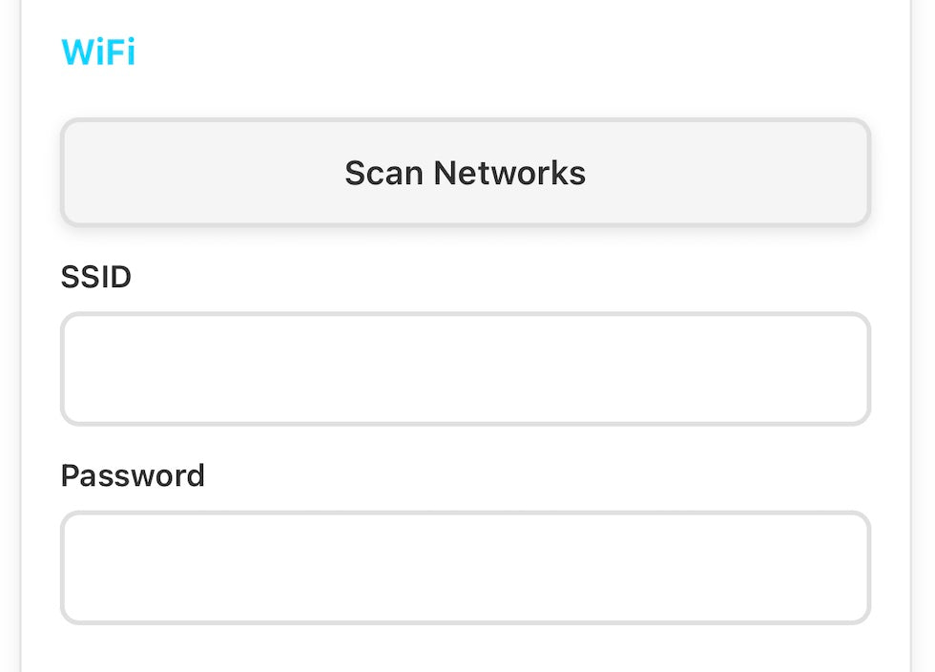Click the Password label
Screen dimensions: 935x672
click(133, 475)
